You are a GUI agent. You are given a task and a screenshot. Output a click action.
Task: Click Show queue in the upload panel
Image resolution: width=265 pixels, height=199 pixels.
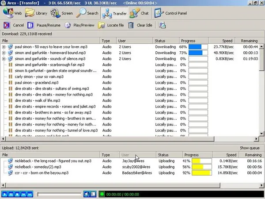point(250,148)
